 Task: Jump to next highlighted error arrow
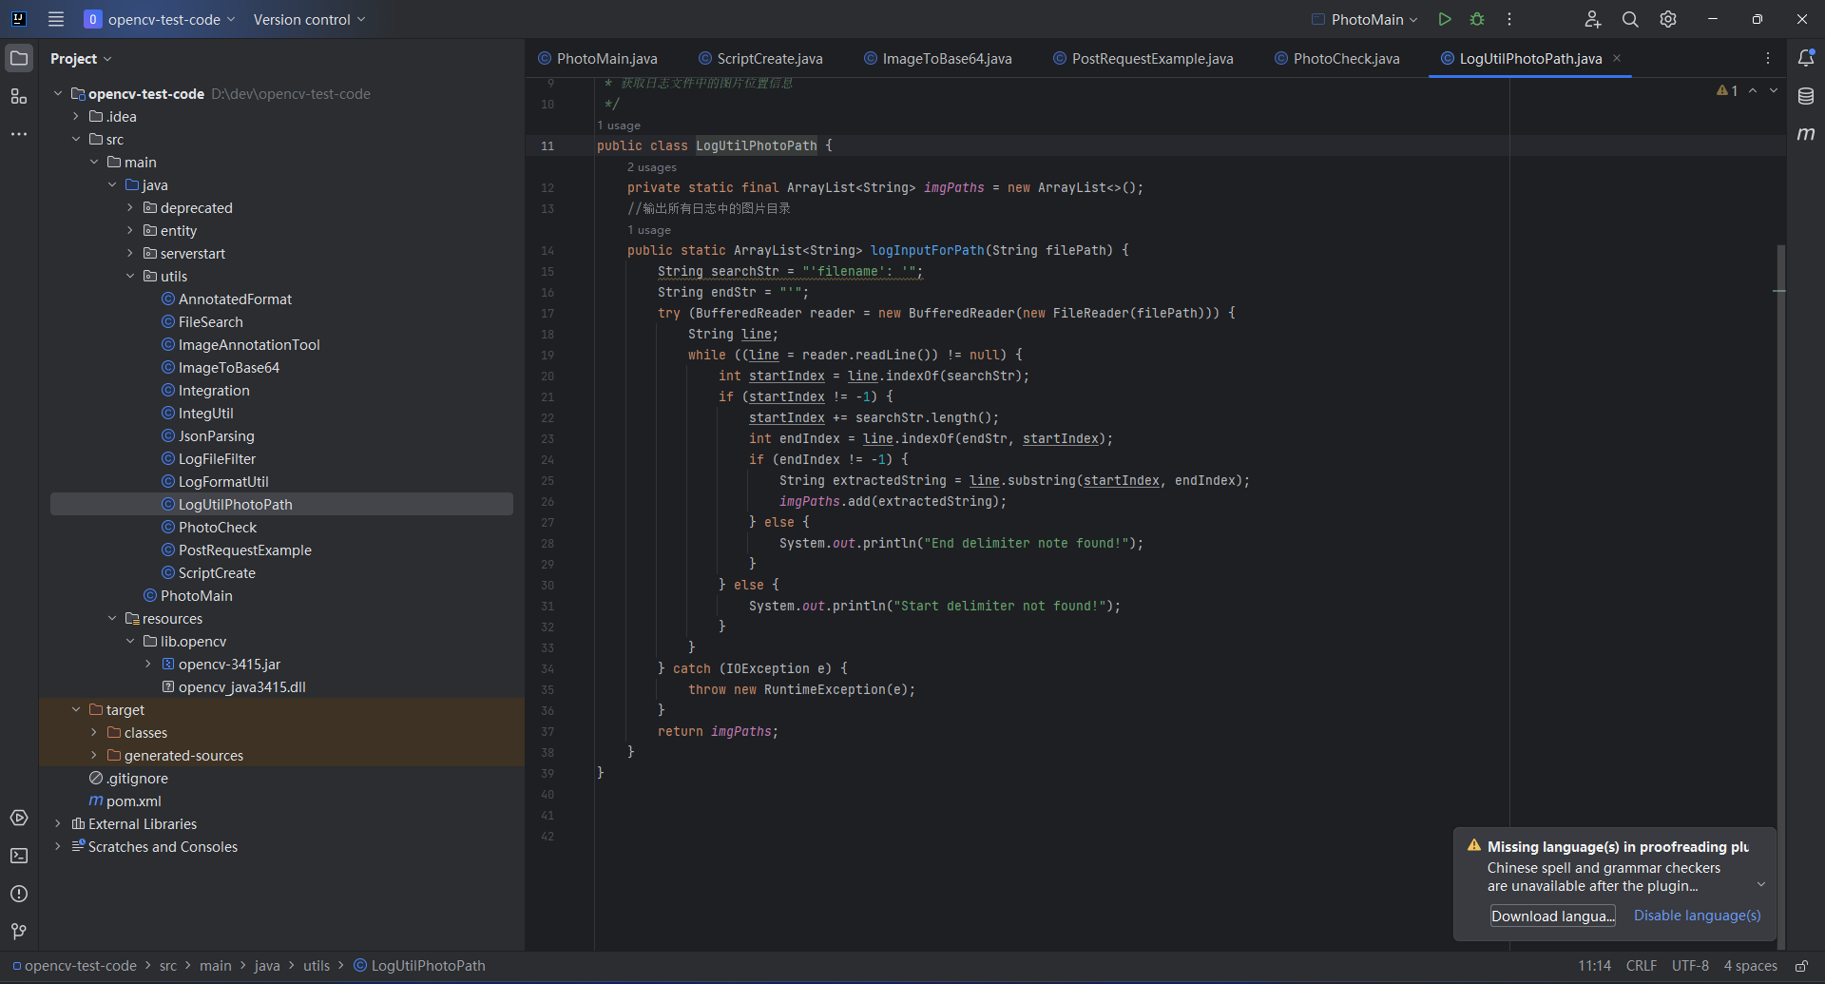click(x=1774, y=90)
